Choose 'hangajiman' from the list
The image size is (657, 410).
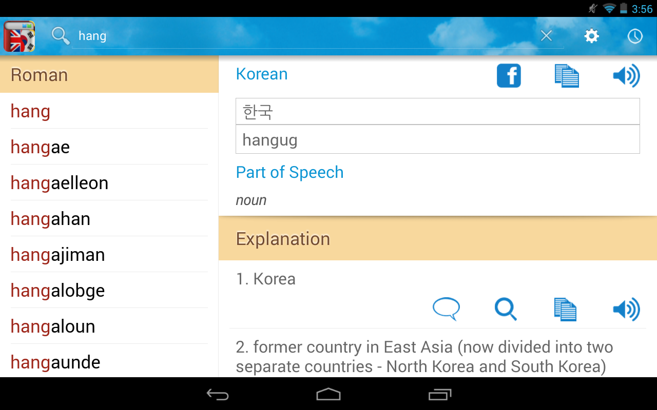109,255
